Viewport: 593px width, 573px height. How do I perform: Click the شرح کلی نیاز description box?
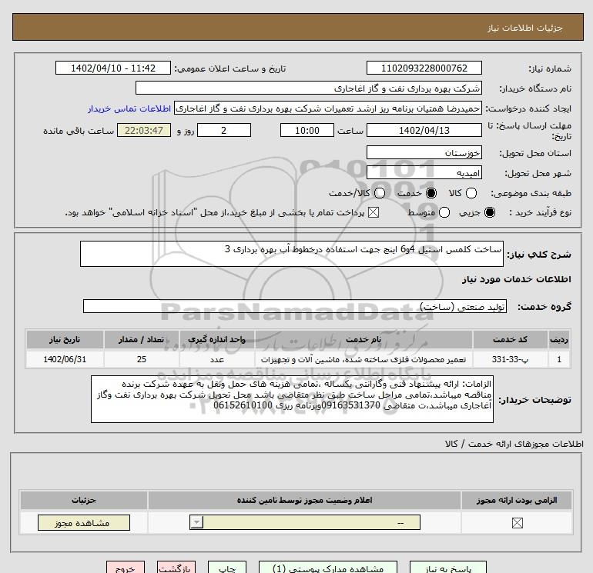point(292,254)
